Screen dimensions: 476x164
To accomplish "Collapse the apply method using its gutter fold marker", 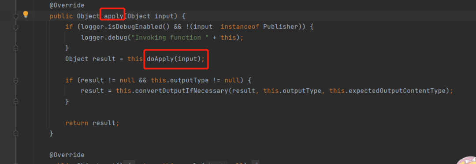I will pyautogui.click(x=16, y=16).
